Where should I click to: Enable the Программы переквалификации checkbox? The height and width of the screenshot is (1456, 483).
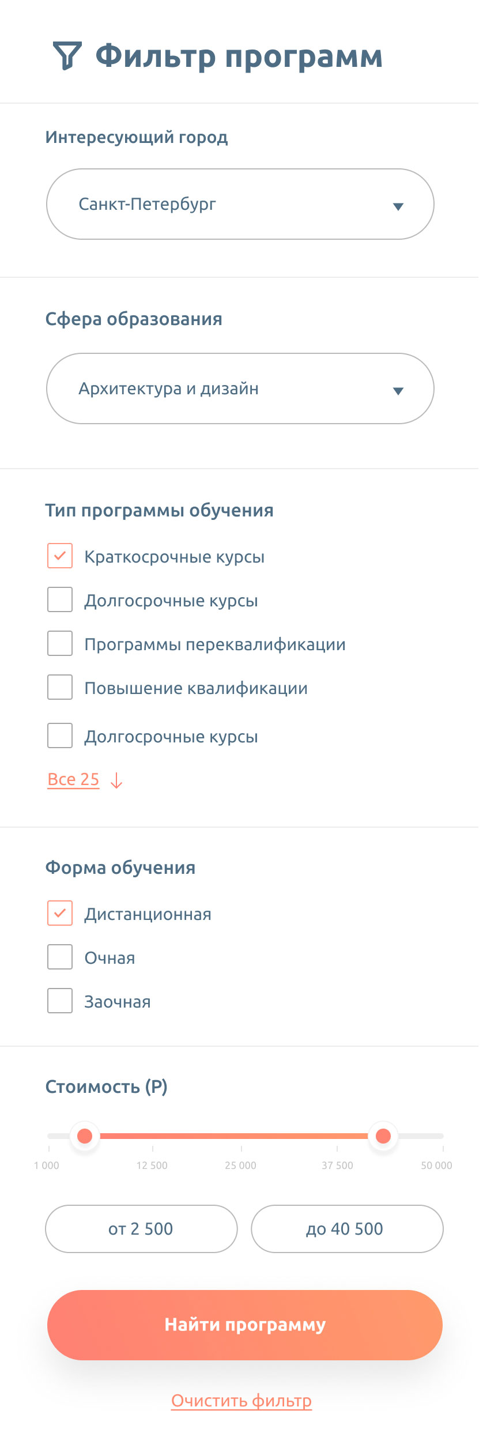click(60, 643)
